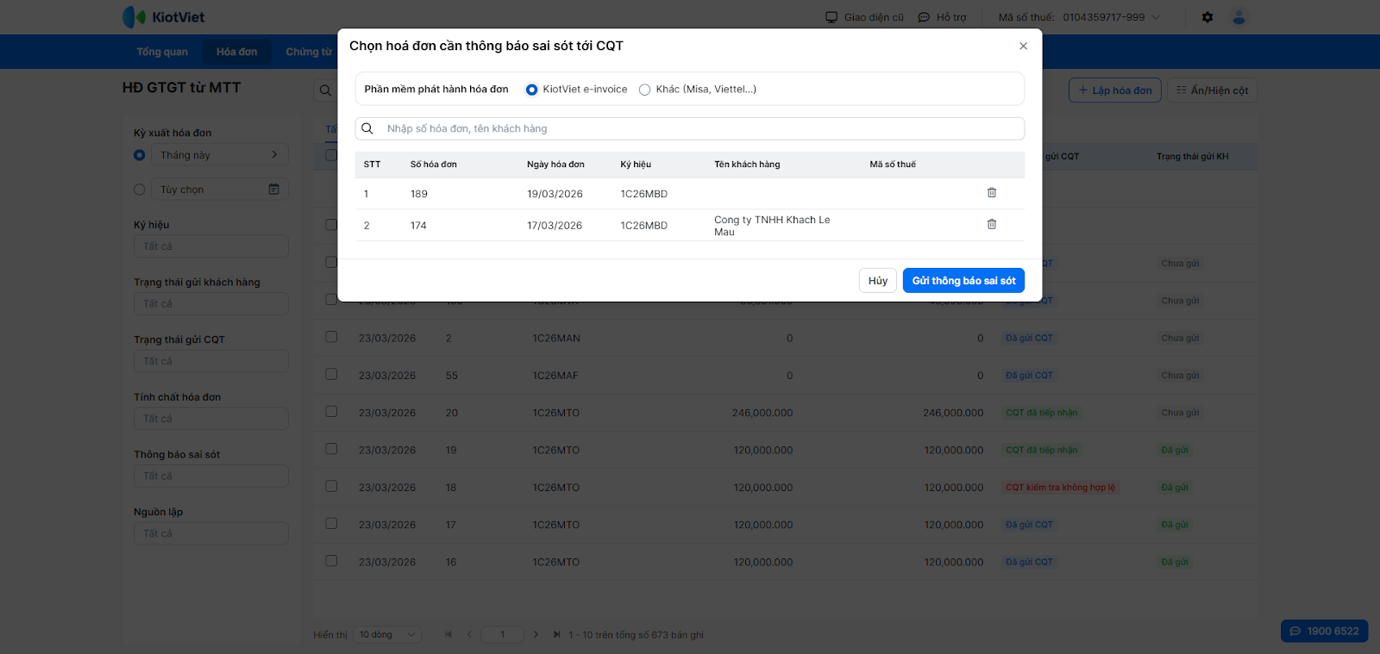Choose Khác (Misa, Viettel...) radio option
The height and width of the screenshot is (654, 1380).
(x=644, y=90)
